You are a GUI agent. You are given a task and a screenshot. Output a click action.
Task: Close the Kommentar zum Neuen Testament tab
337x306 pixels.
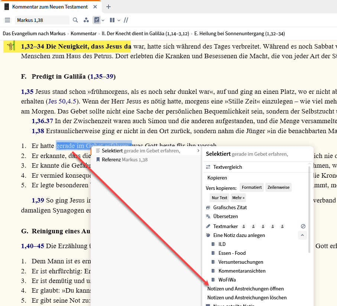[95, 7]
